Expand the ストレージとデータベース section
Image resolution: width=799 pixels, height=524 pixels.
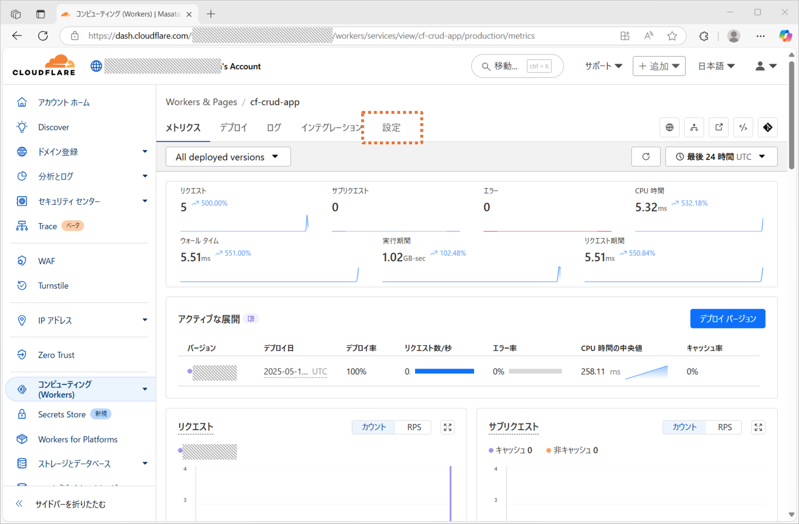click(x=145, y=463)
